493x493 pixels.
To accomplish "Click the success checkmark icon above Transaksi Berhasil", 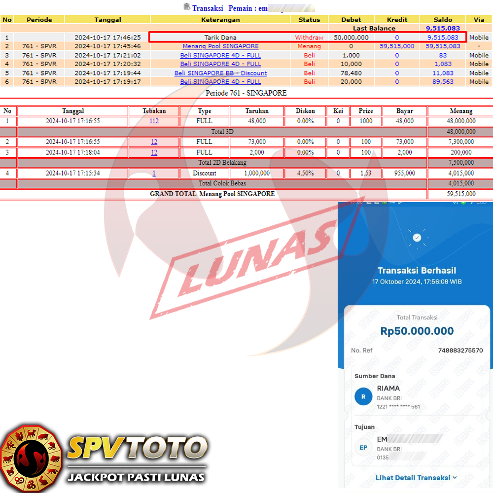I will coord(417,238).
